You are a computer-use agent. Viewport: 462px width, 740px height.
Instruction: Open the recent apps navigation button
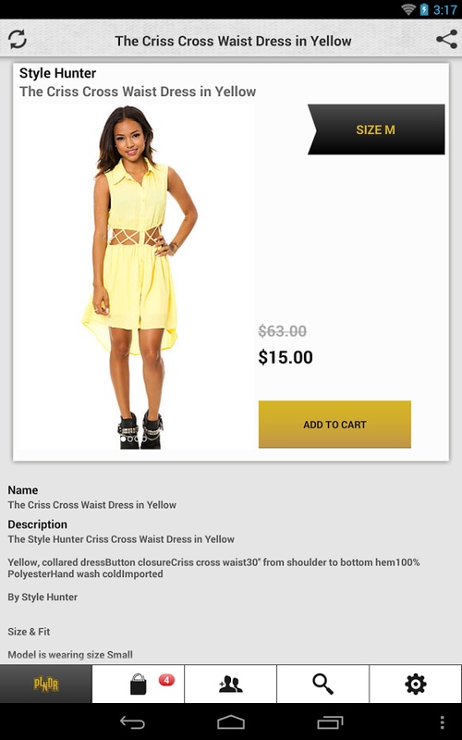click(x=330, y=722)
